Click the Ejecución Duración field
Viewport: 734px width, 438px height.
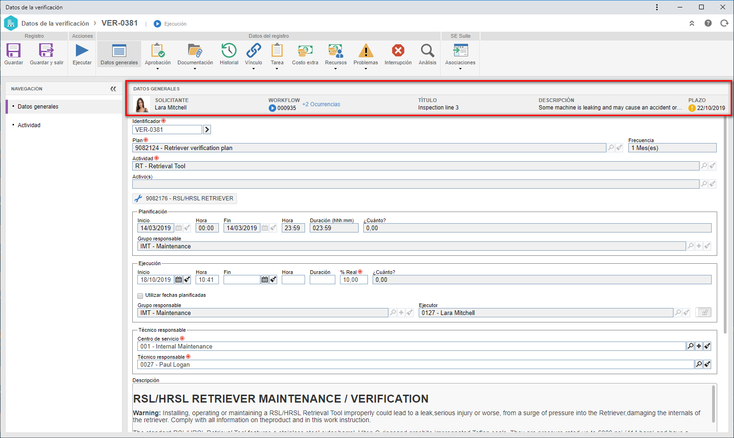(x=322, y=280)
